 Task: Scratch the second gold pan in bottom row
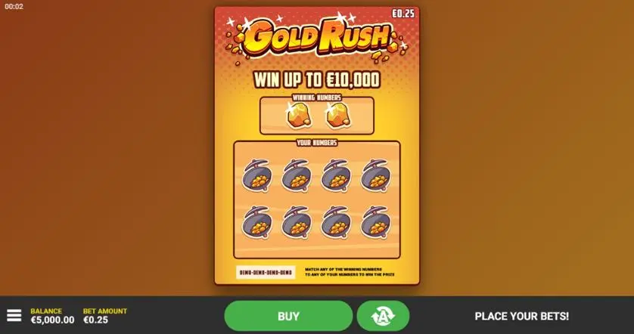(297, 222)
